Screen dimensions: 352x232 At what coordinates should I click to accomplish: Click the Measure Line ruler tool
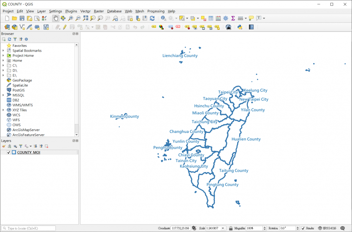(240, 19)
